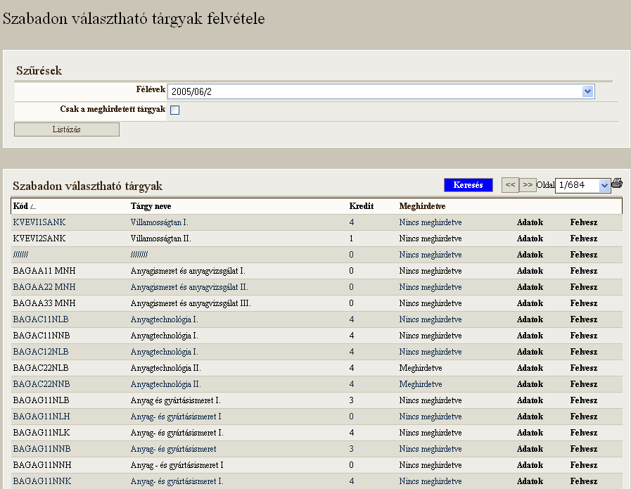Click 'Anyagismeret és anyagvizsgálat III.' name
The image size is (631, 489).
(191, 303)
